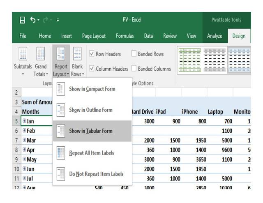
Task: Enable the Banded Columns checkbox
Action: pyautogui.click(x=134, y=69)
